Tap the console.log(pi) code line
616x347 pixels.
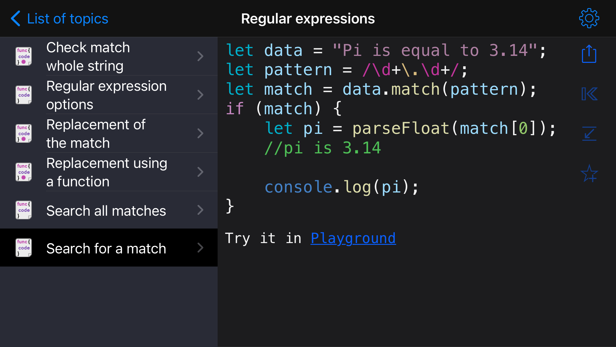[x=341, y=187]
